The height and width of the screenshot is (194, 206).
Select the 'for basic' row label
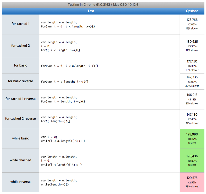pos(20,66)
